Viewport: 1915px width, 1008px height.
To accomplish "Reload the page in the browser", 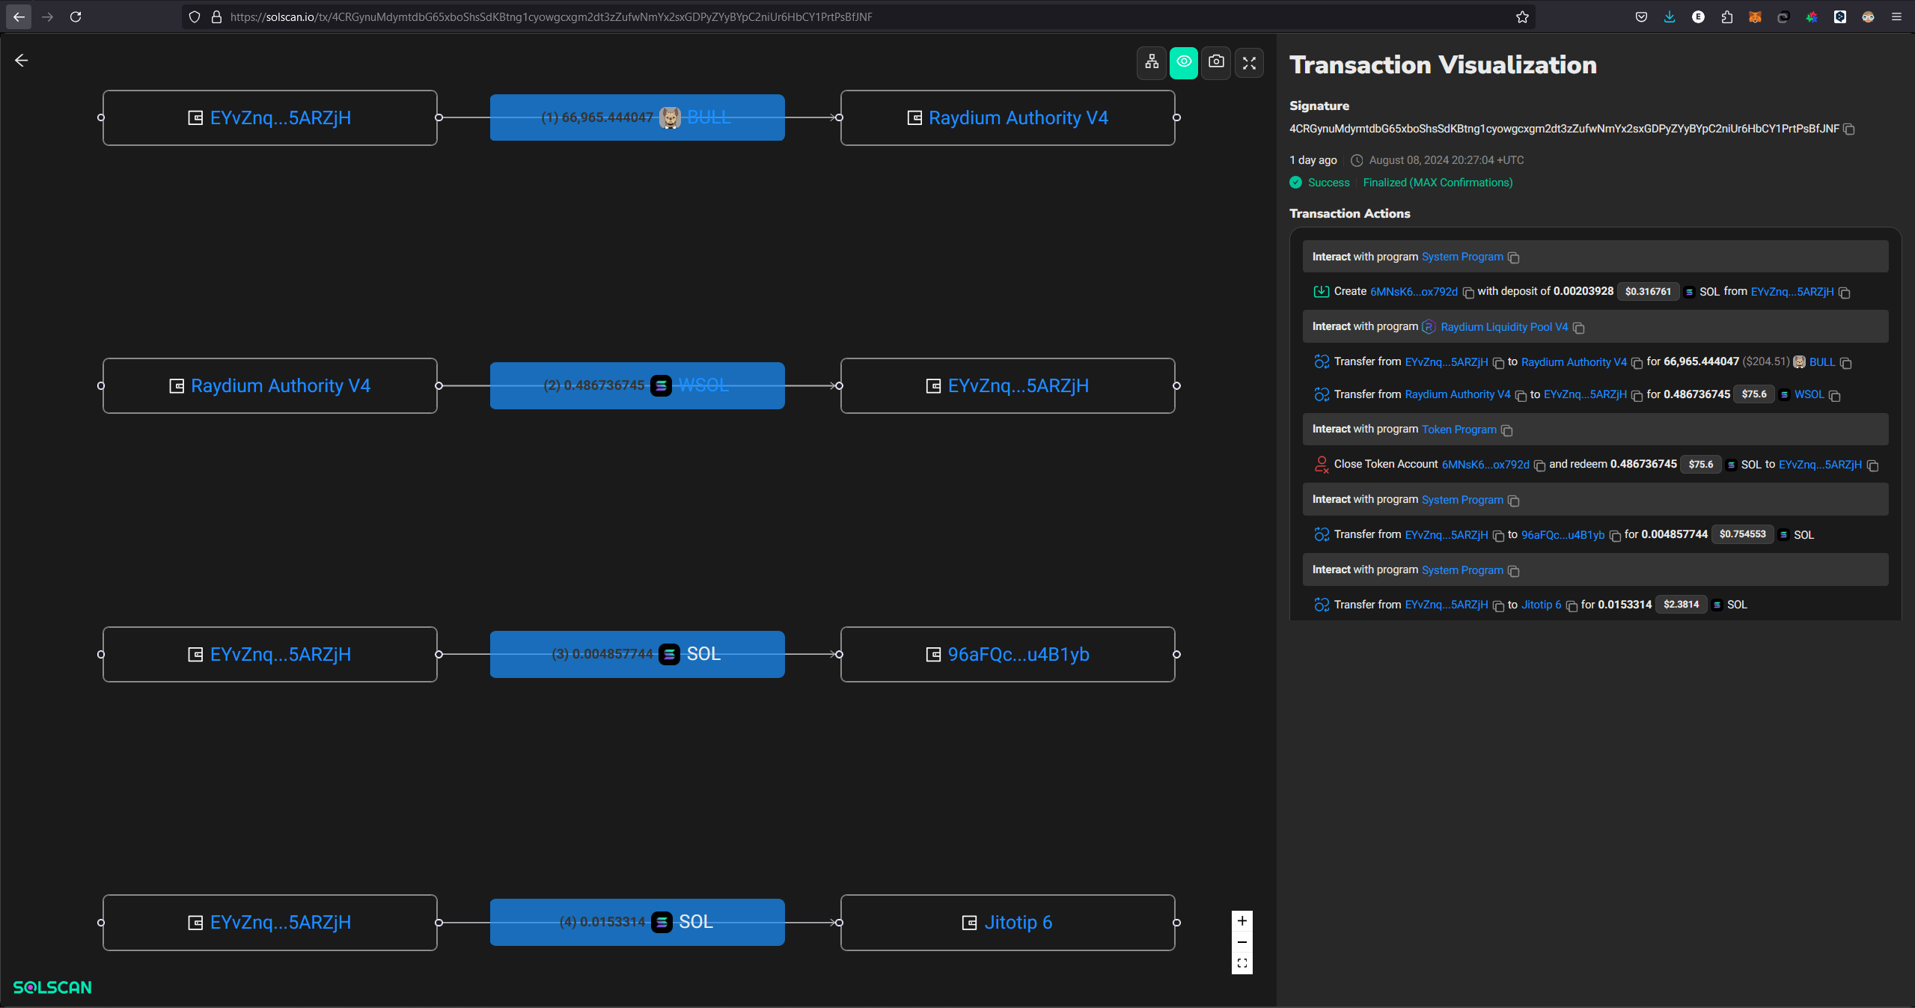I will [76, 16].
